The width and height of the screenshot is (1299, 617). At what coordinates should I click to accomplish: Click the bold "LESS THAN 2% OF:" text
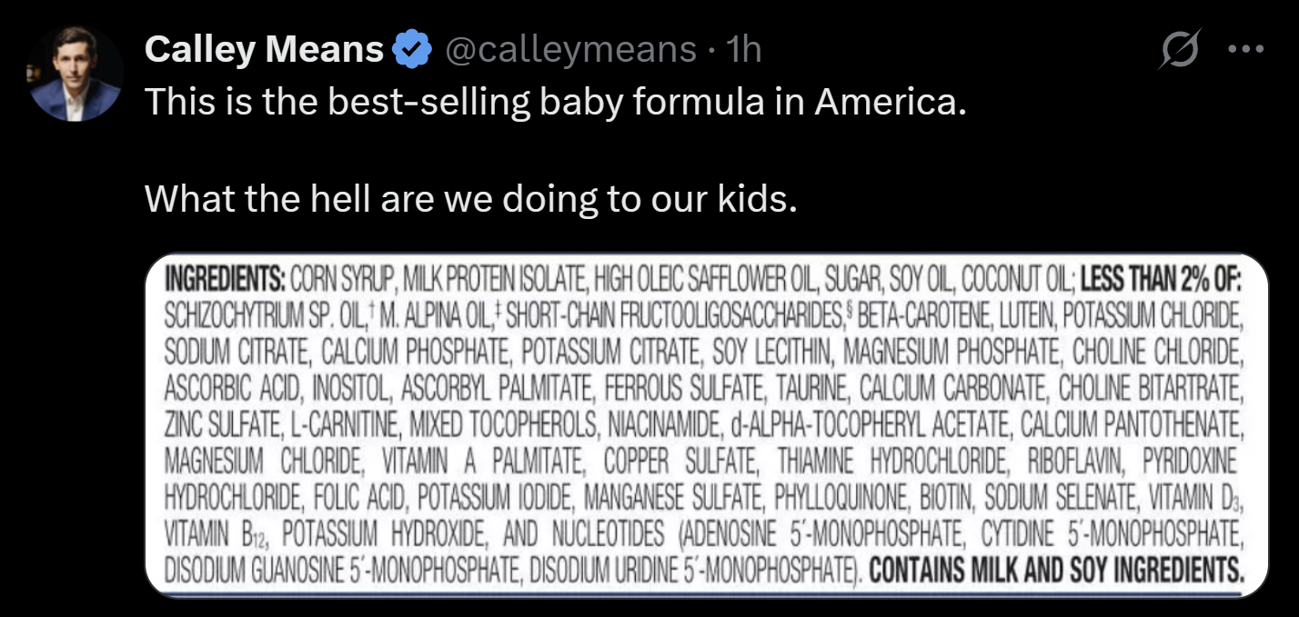coord(1161,277)
